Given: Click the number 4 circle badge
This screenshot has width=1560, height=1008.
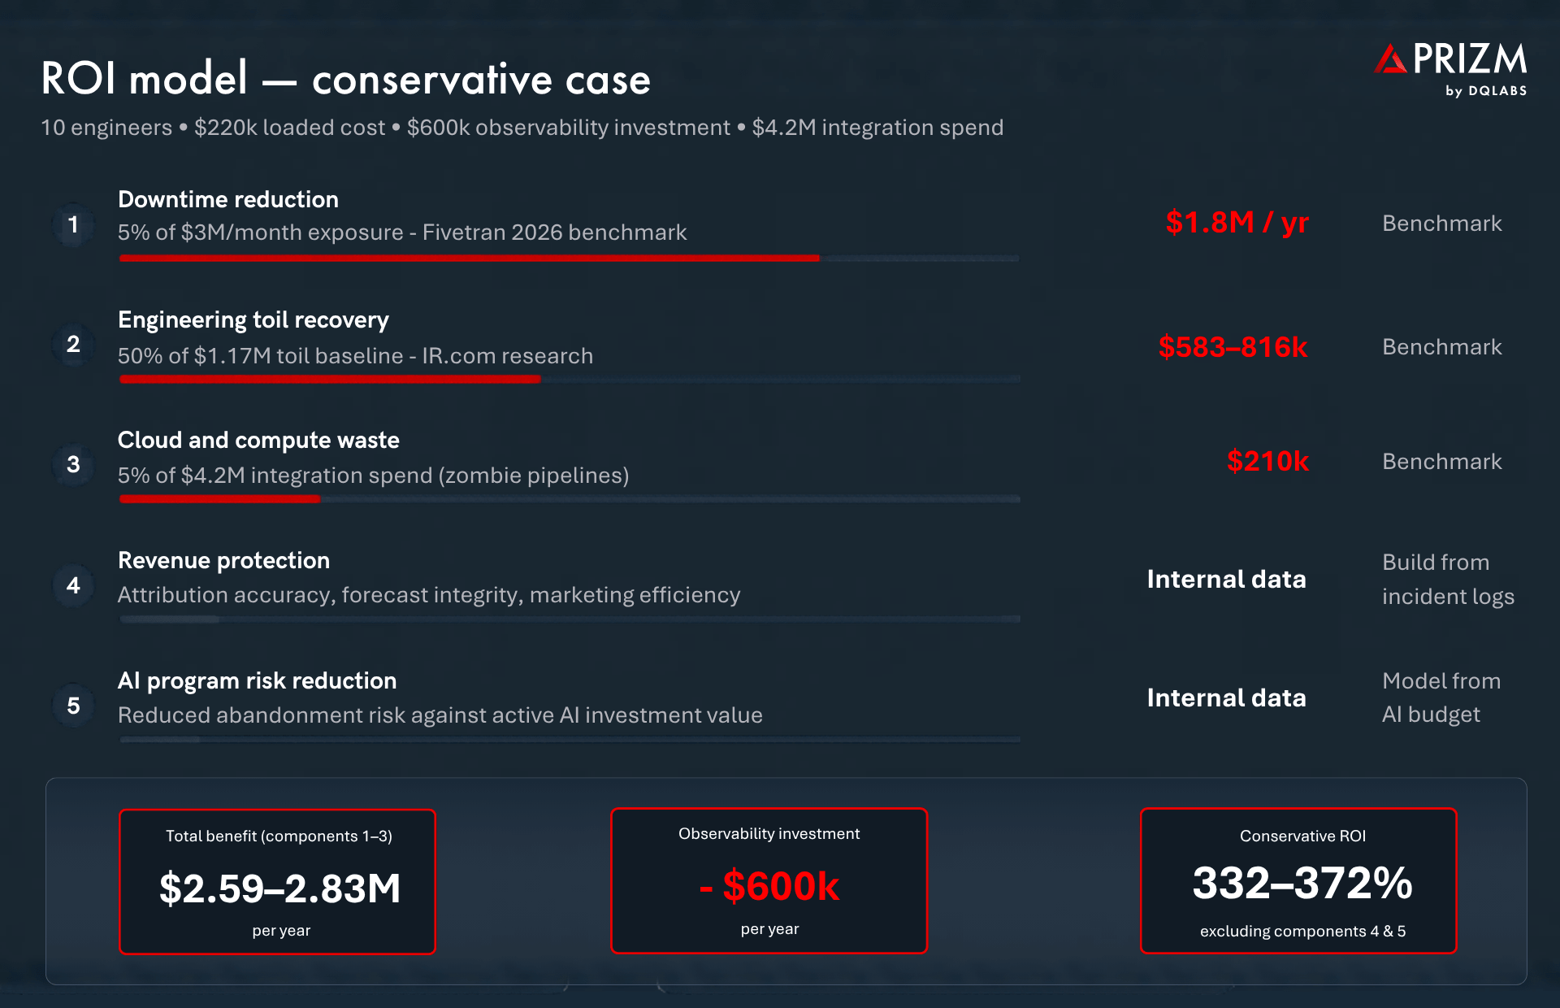Looking at the screenshot, I should click(x=73, y=585).
